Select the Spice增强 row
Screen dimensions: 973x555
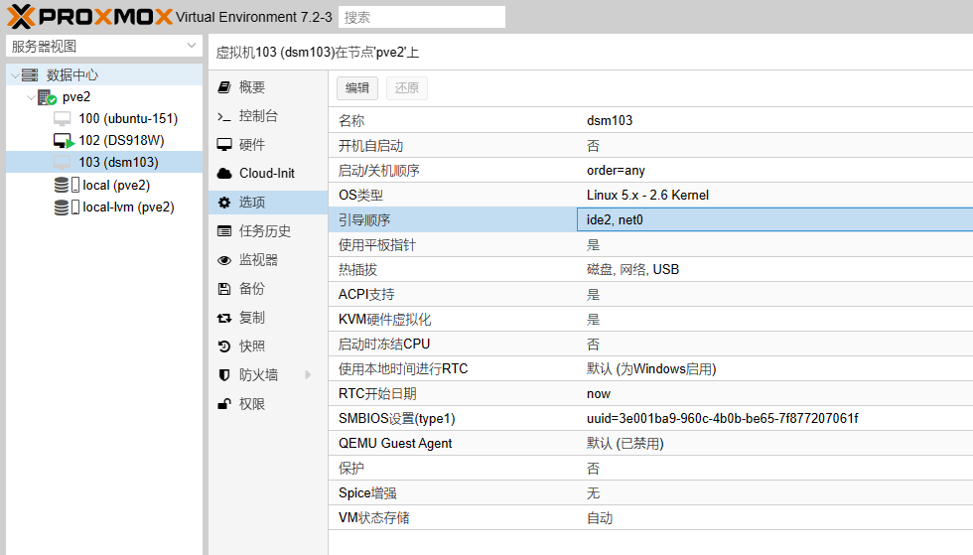pos(650,492)
